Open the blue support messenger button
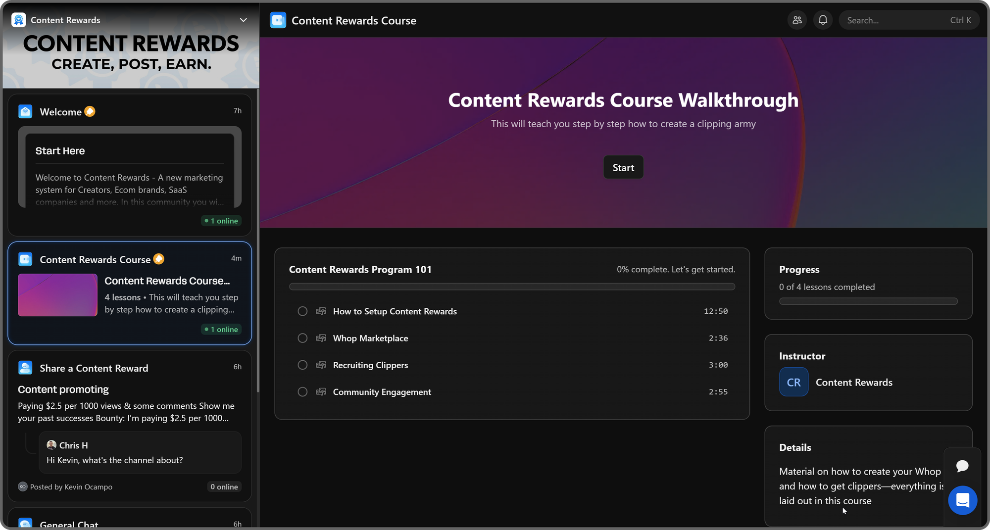This screenshot has height=530, width=990. 962,500
